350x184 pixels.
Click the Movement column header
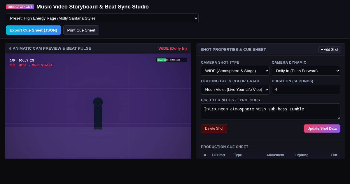(276, 155)
